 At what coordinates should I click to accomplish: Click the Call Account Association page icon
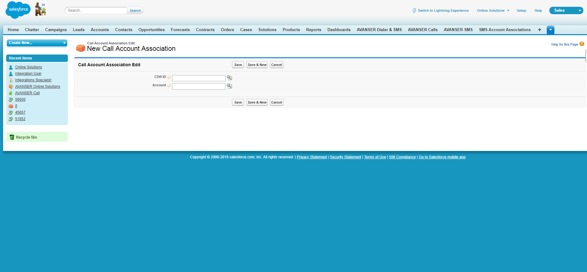pos(81,48)
